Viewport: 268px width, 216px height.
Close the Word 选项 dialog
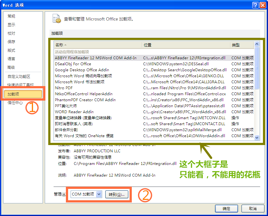pyautogui.click(x=263, y=5)
